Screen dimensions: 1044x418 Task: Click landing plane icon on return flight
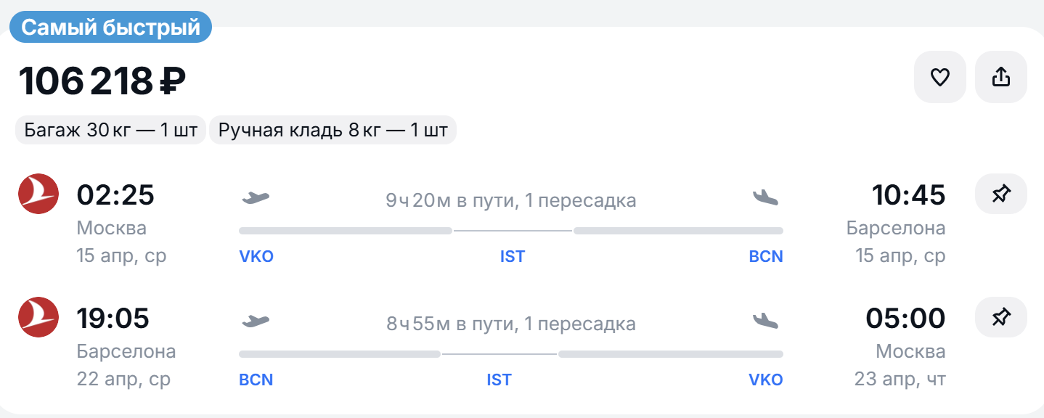[765, 320]
